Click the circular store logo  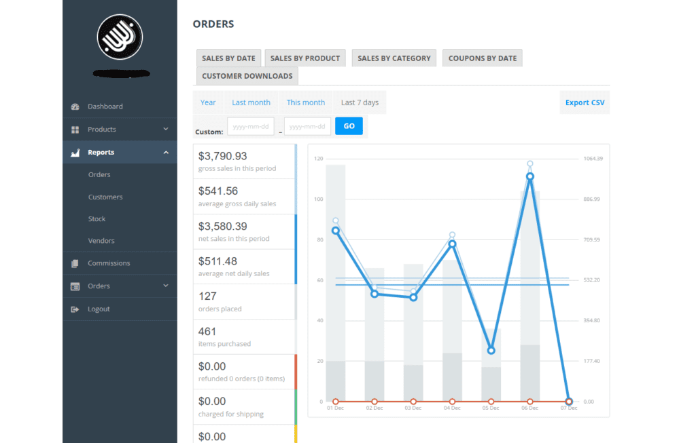pos(120,37)
